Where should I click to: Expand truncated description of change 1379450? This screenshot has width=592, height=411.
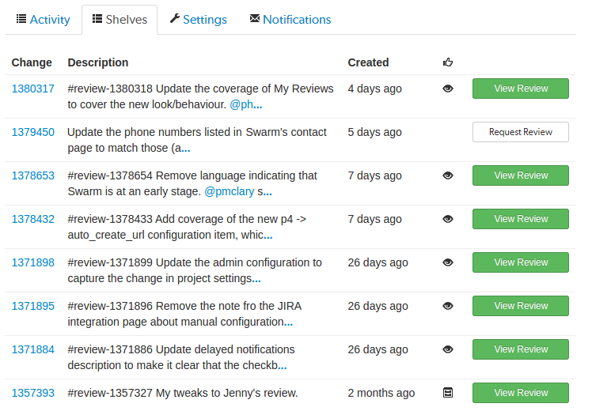186,149
